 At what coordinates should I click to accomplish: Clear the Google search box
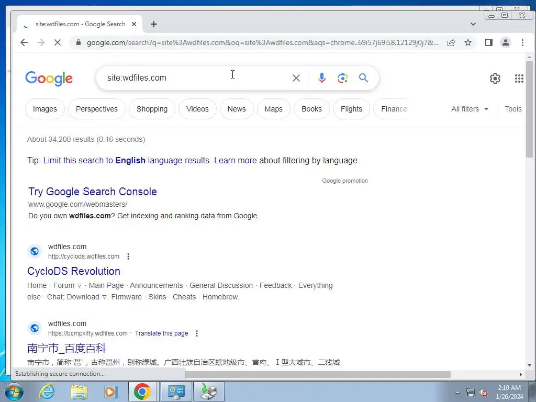(x=296, y=78)
